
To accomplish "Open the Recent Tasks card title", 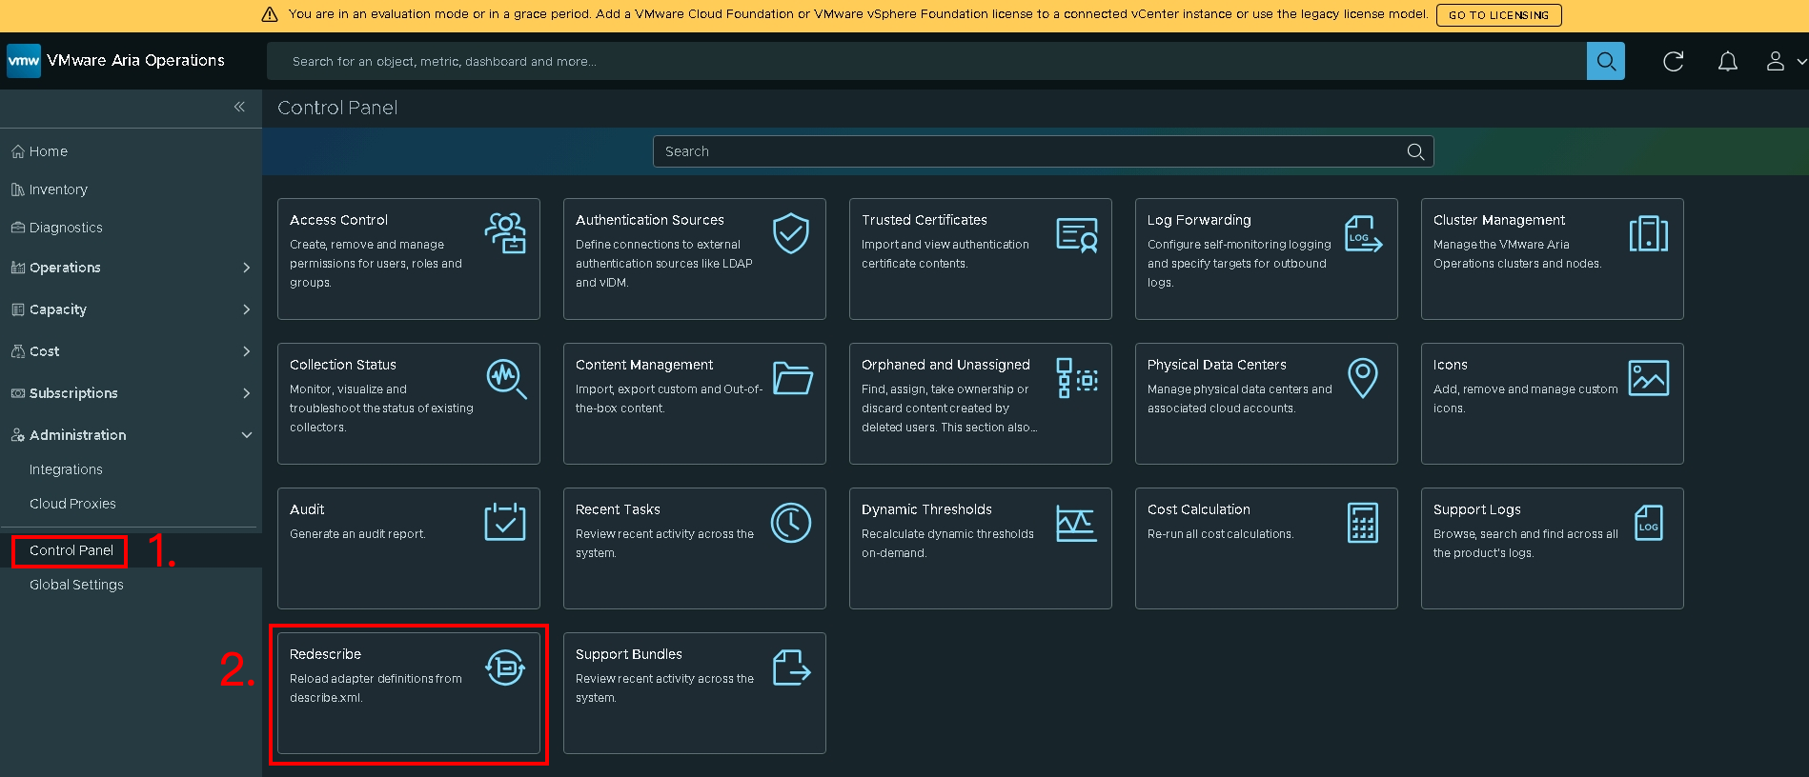I will click(618, 509).
